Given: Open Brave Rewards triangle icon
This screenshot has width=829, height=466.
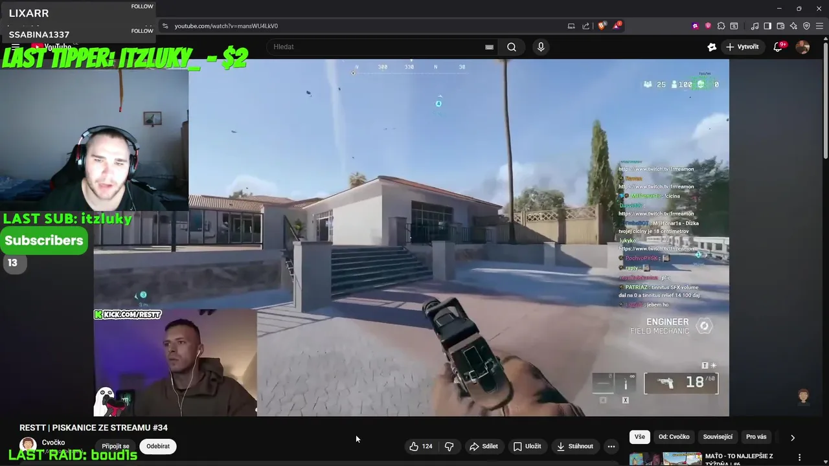Looking at the screenshot, I should (x=617, y=26).
